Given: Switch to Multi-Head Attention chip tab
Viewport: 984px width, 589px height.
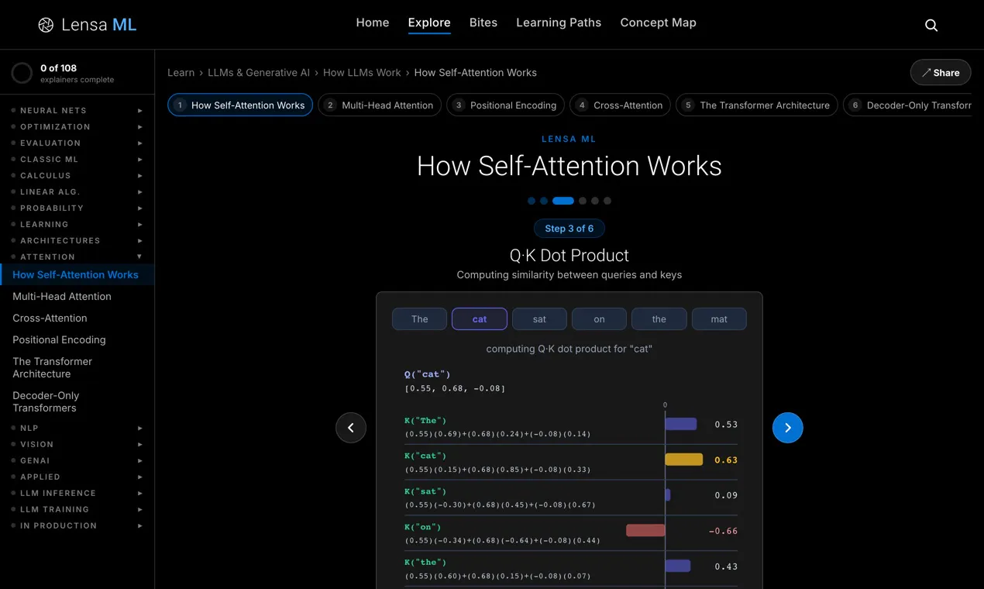Looking at the screenshot, I should [380, 105].
